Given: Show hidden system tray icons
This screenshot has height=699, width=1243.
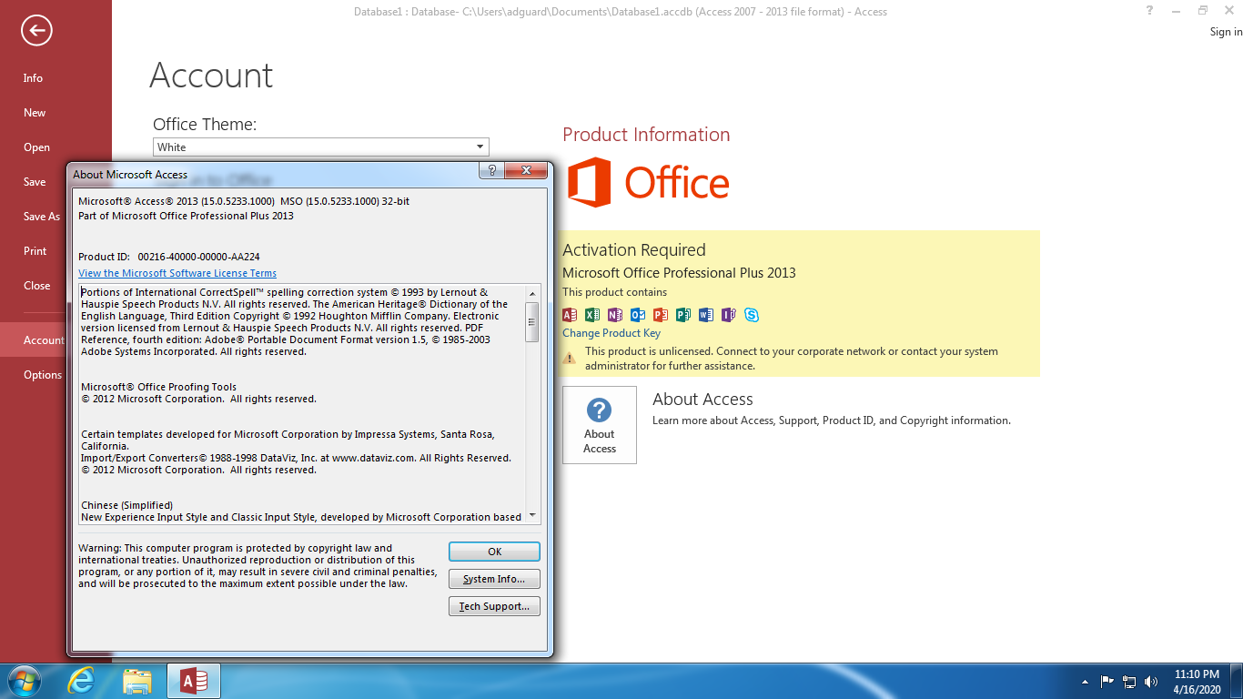Looking at the screenshot, I should click(x=1085, y=682).
